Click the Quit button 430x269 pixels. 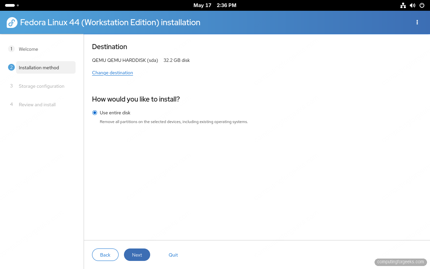click(x=173, y=255)
